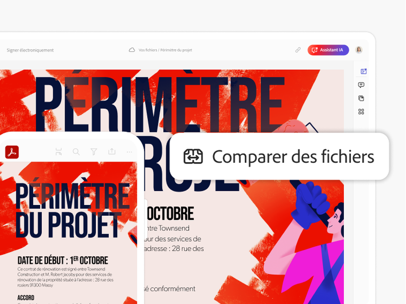Tap the Liquid Mode icon in mobile toolbar
The image size is (406, 304).
point(58,151)
